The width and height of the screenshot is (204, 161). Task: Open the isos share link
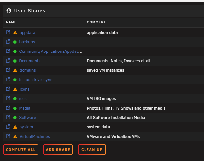click(23, 99)
